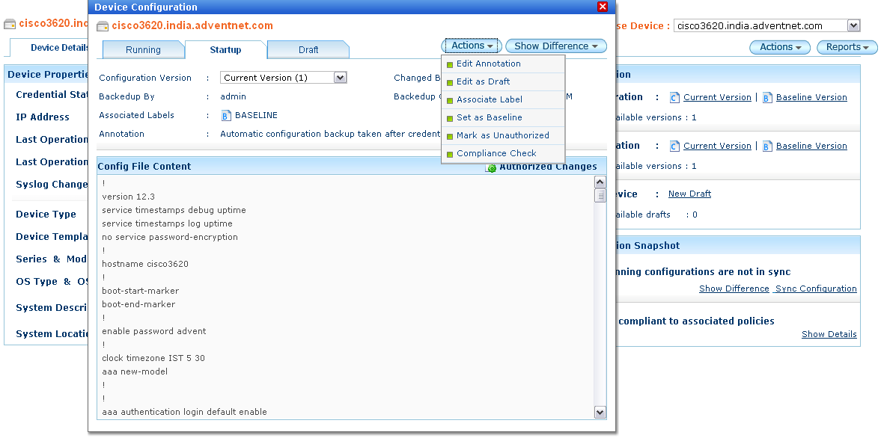Open the Reports dropdown in the background page
Viewport: 881px width, 438px height.
(x=847, y=47)
